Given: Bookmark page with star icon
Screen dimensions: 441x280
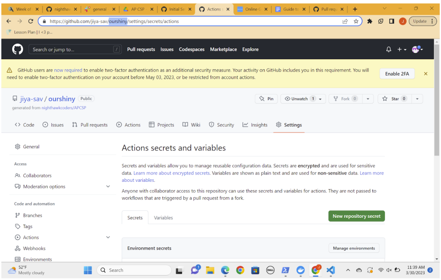Looking at the screenshot, I should click(x=356, y=21).
